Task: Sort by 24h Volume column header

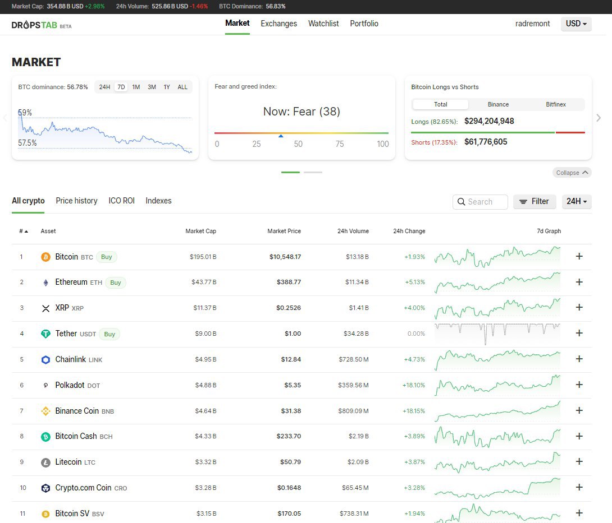Action: point(353,231)
